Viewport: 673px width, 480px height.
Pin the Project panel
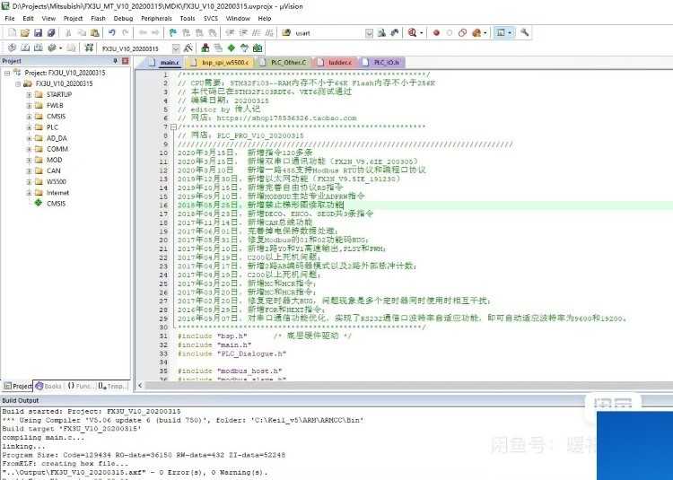[x=115, y=61]
